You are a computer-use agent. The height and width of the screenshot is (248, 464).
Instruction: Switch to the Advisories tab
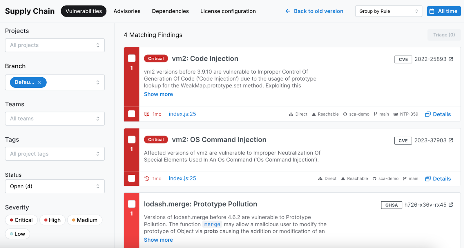(x=127, y=11)
